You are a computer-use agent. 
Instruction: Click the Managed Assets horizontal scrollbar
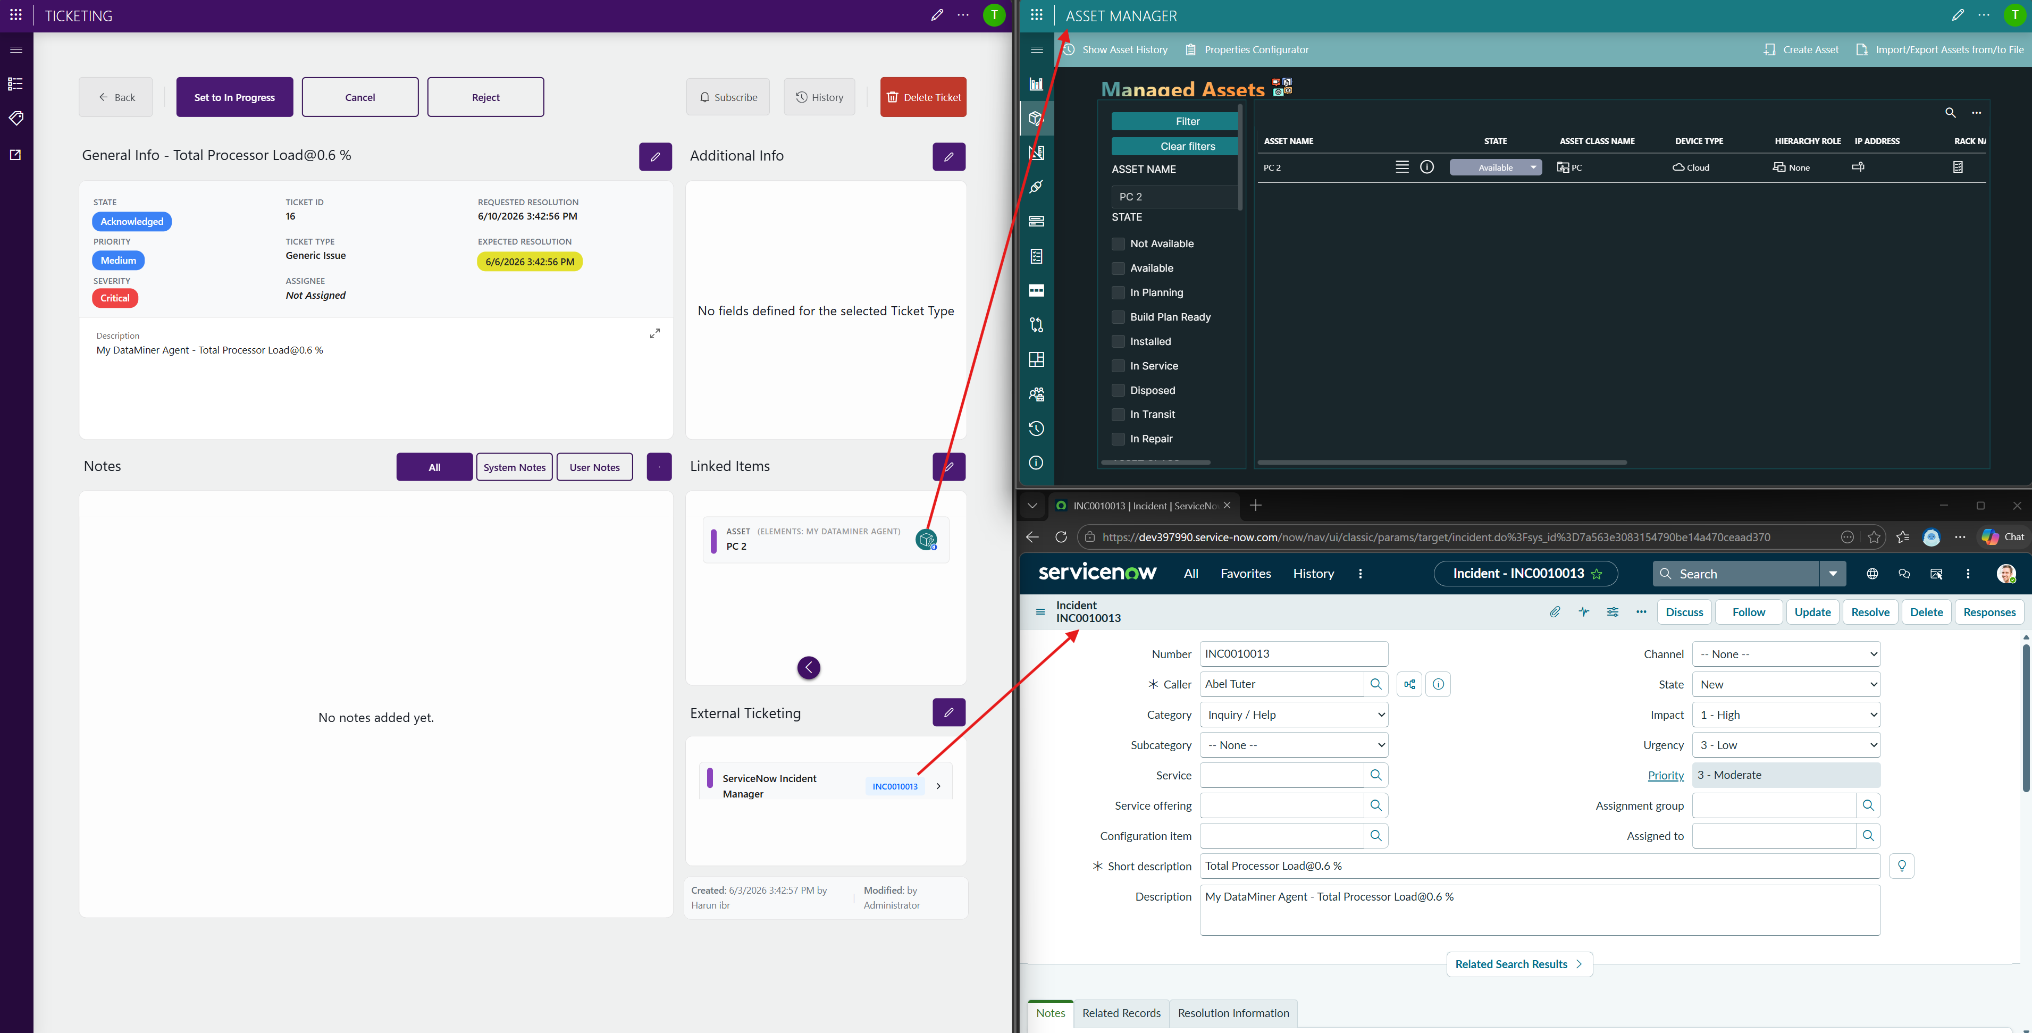pos(1442,463)
